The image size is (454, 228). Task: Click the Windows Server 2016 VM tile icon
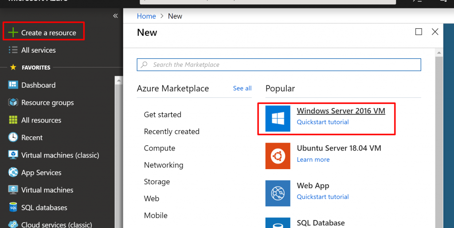tap(278, 119)
